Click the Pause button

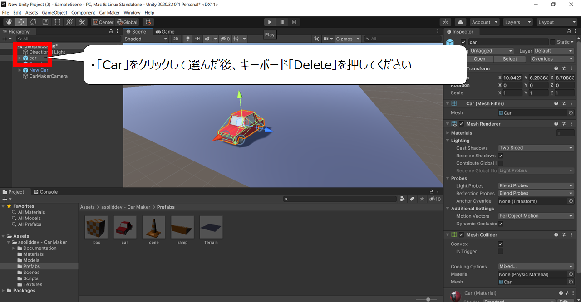pos(282,22)
